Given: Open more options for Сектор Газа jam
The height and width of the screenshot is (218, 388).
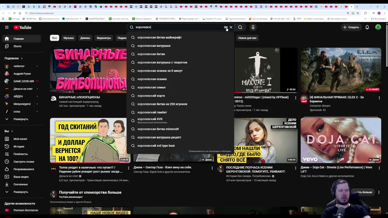Looking at the screenshot, I should coord(212,168).
